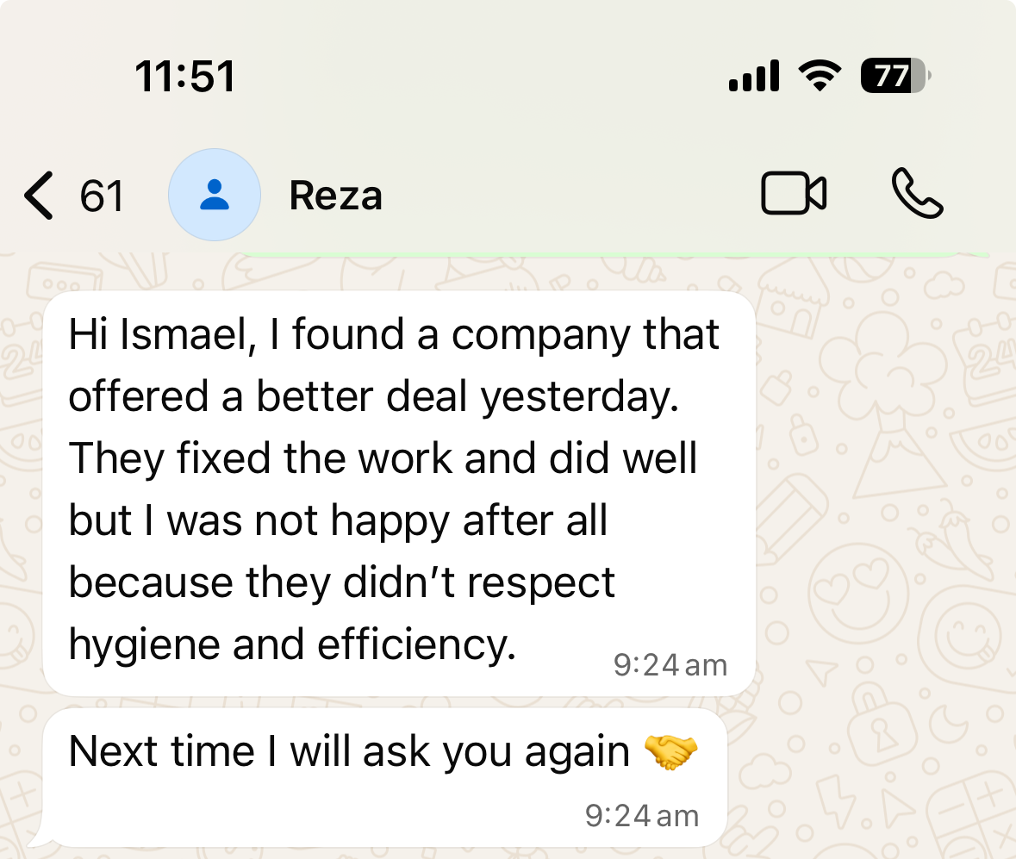Image resolution: width=1016 pixels, height=859 pixels.
Task: Tap the cellular signal bars
Action: tap(754, 76)
